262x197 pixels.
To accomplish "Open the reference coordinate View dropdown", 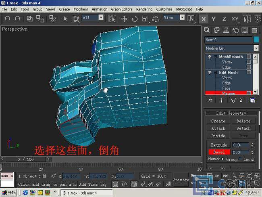I will click(x=182, y=17).
